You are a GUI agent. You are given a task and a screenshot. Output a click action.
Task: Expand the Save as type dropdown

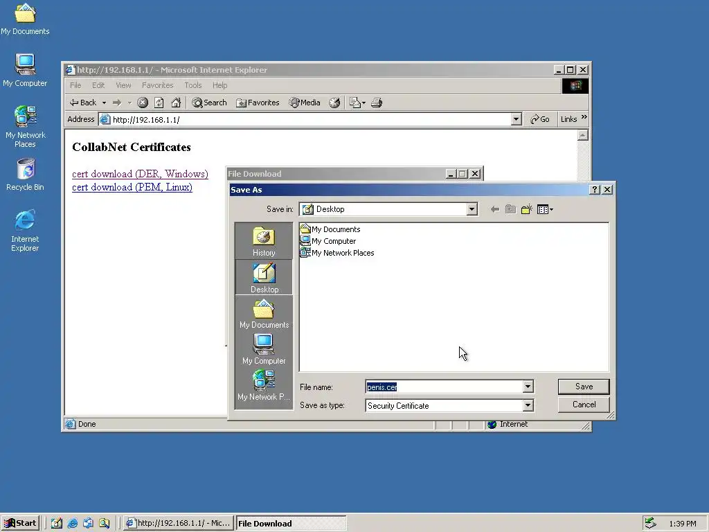click(x=528, y=405)
